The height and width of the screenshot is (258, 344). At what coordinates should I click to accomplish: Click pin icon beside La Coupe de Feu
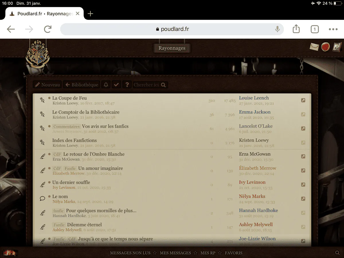[42, 100]
